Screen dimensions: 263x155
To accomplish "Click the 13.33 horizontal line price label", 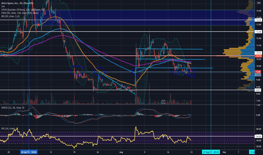I will click(x=258, y=20).
